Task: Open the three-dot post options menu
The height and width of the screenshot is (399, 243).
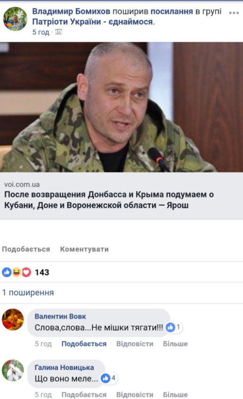Action: pyautogui.click(x=234, y=13)
